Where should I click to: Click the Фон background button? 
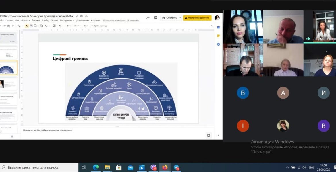(x=69, y=26)
